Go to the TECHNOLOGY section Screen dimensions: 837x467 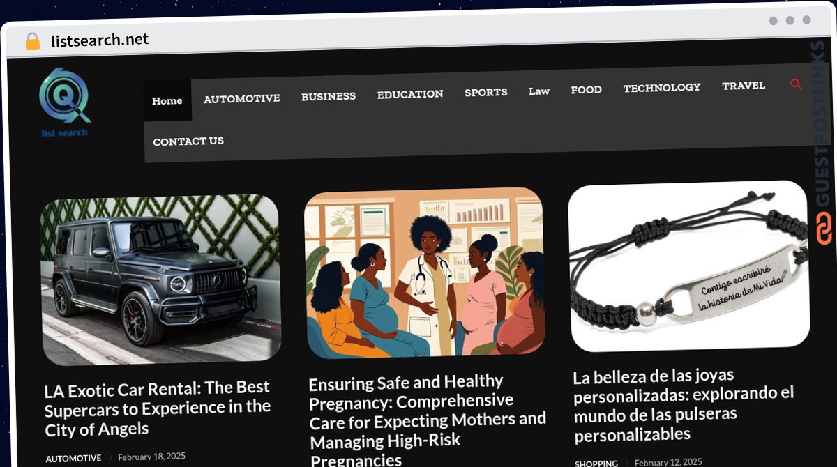(x=662, y=87)
